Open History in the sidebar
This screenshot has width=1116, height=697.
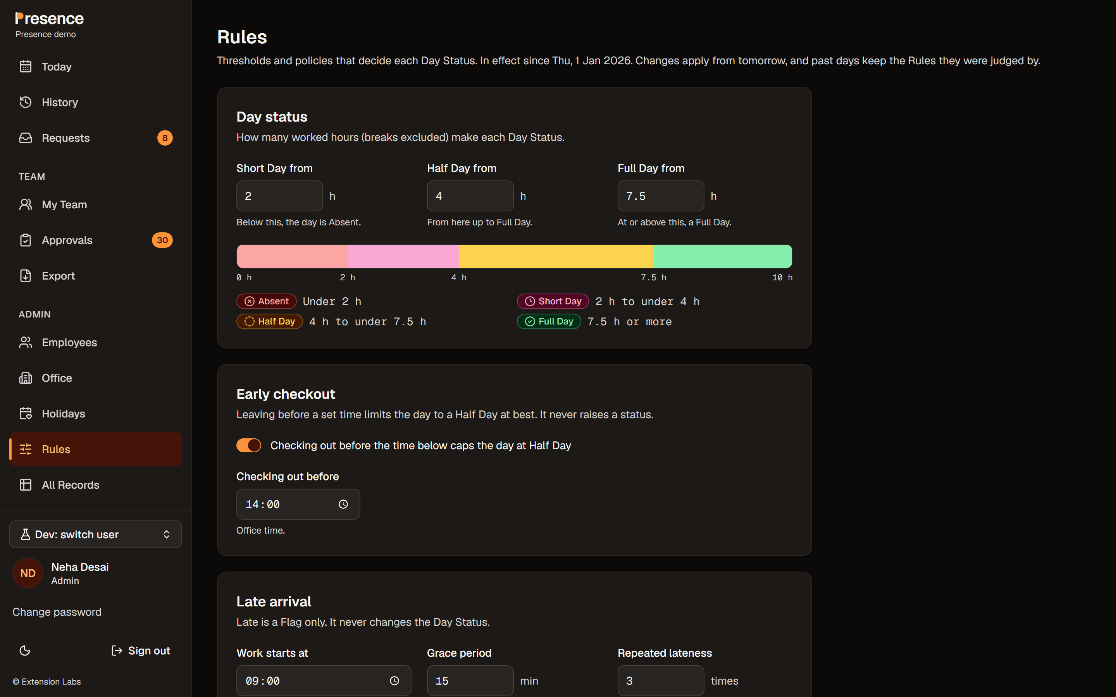pyautogui.click(x=95, y=102)
